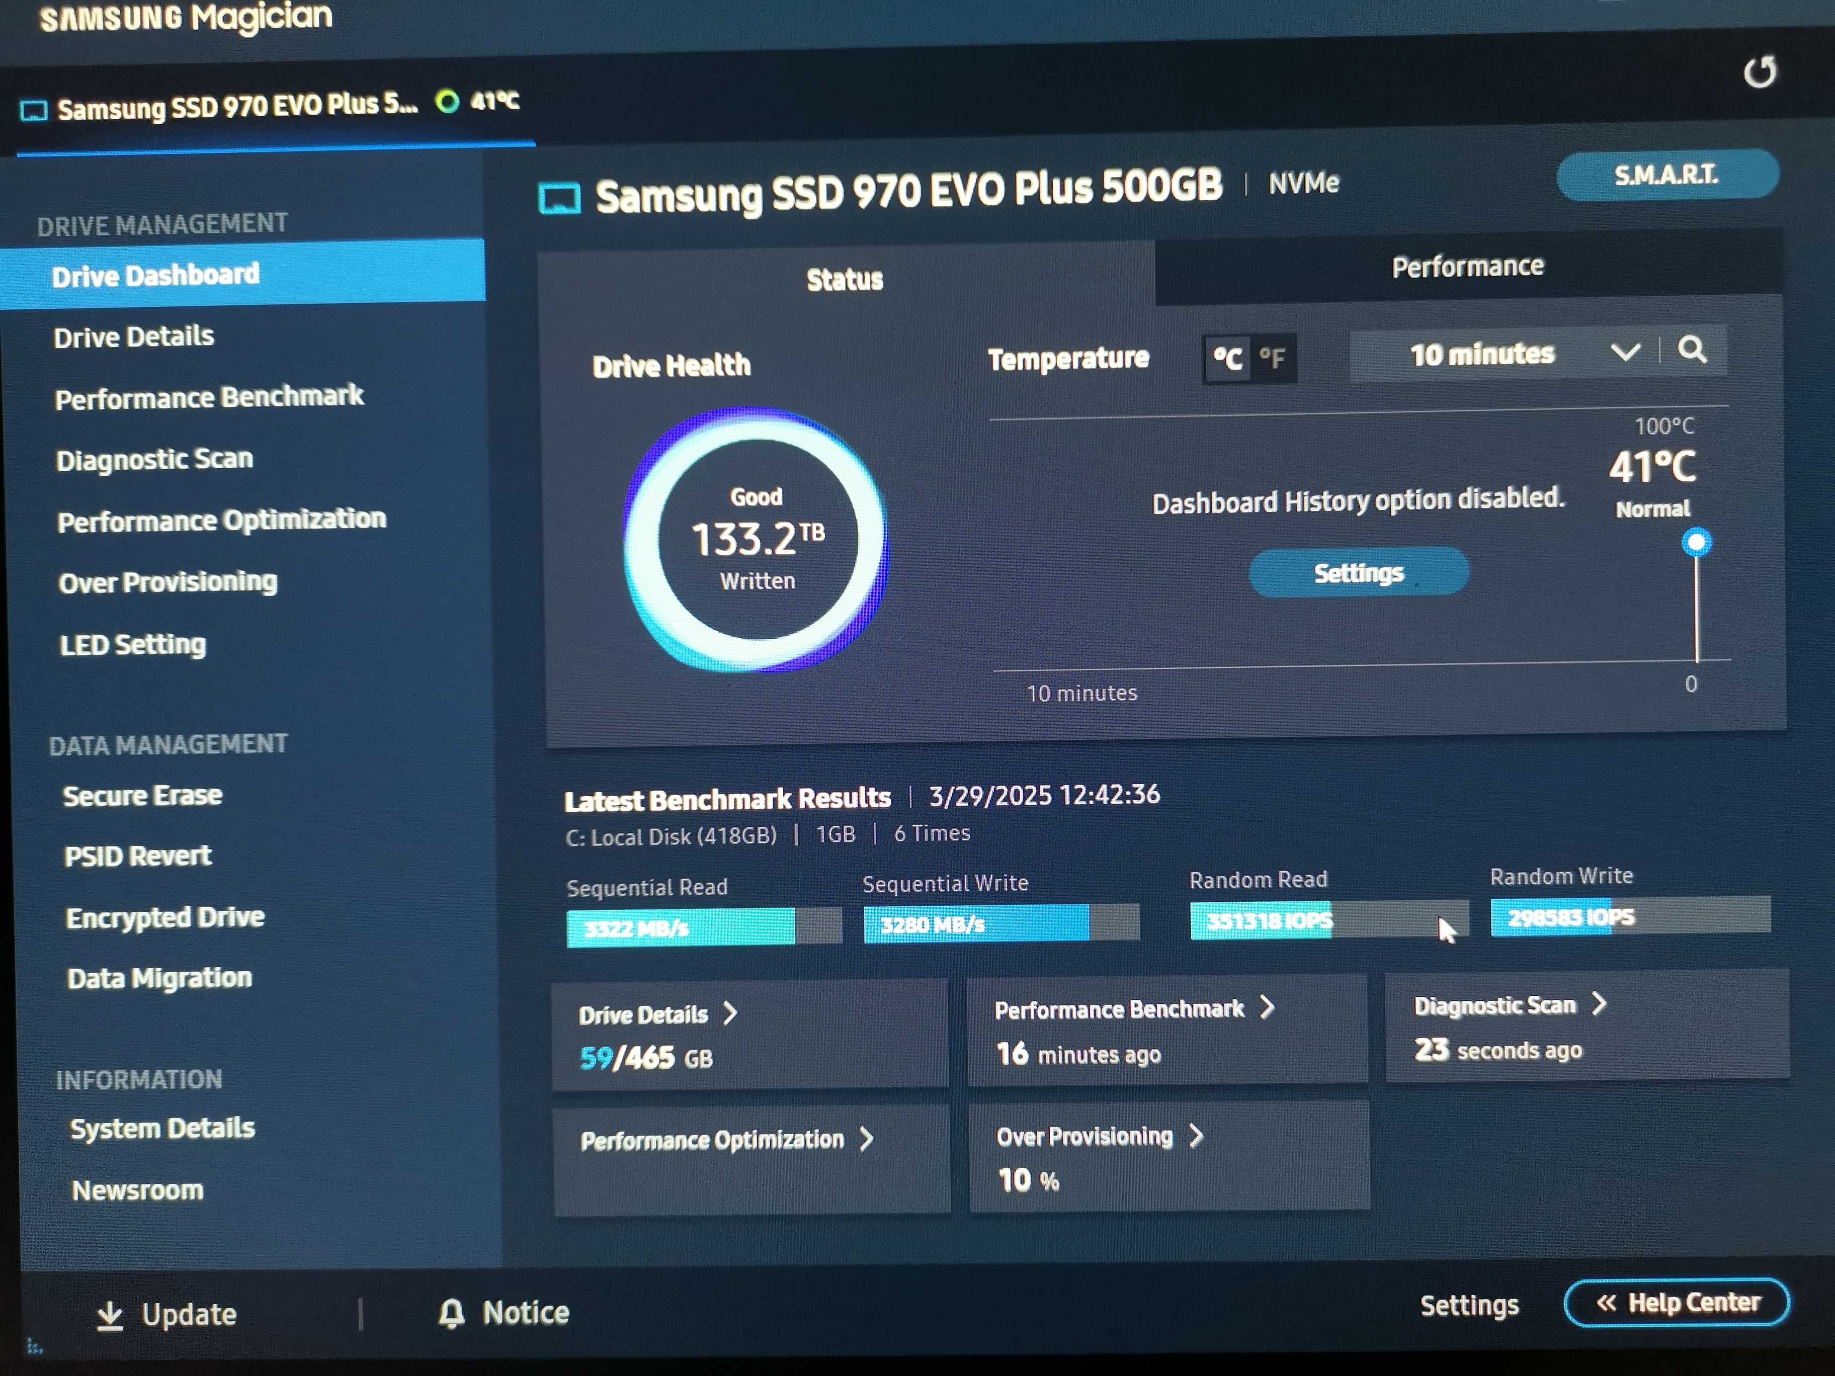Expand Diagnostic Scan card arrow
The width and height of the screenshot is (1835, 1376).
[1599, 1004]
